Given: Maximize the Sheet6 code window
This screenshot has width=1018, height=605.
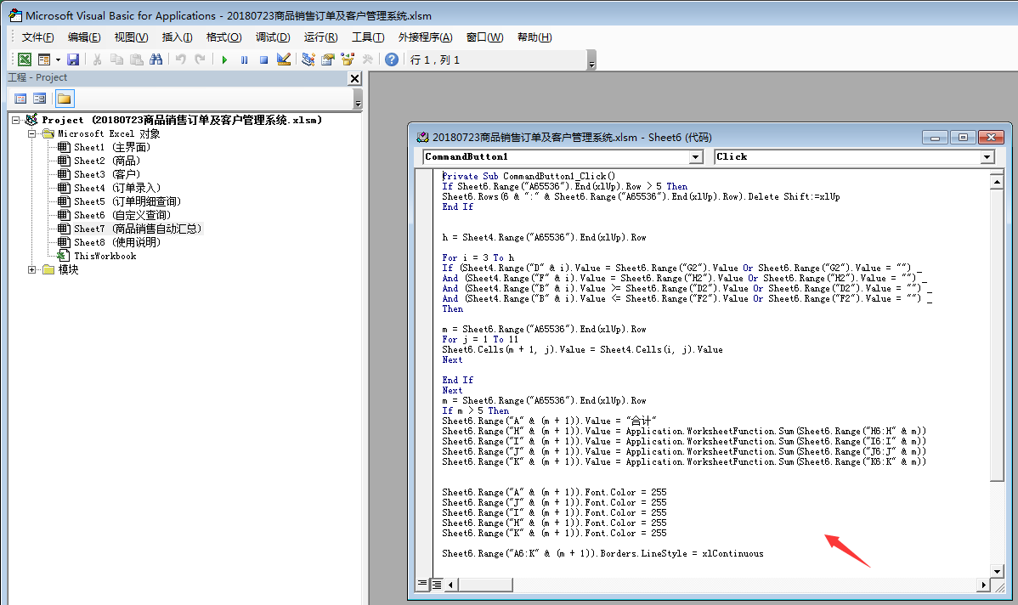Looking at the screenshot, I should (963, 137).
